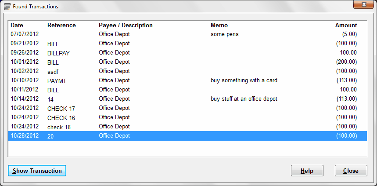The height and width of the screenshot is (186, 377).
Task: Pick the check 18 transaction row
Action: point(187,127)
